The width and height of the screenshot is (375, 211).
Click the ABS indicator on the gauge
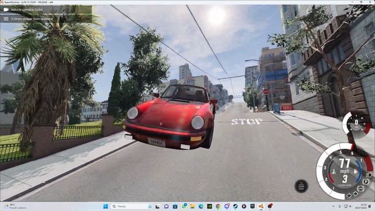[x=361, y=189]
